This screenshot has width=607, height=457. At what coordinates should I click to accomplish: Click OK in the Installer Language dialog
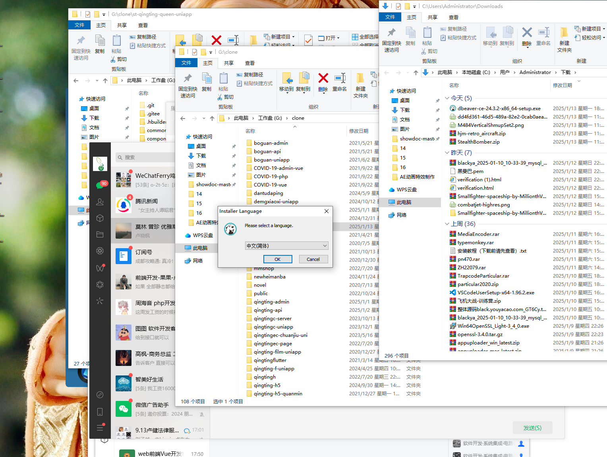(x=278, y=259)
